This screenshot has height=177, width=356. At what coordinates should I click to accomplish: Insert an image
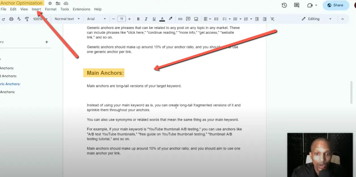[196, 19]
